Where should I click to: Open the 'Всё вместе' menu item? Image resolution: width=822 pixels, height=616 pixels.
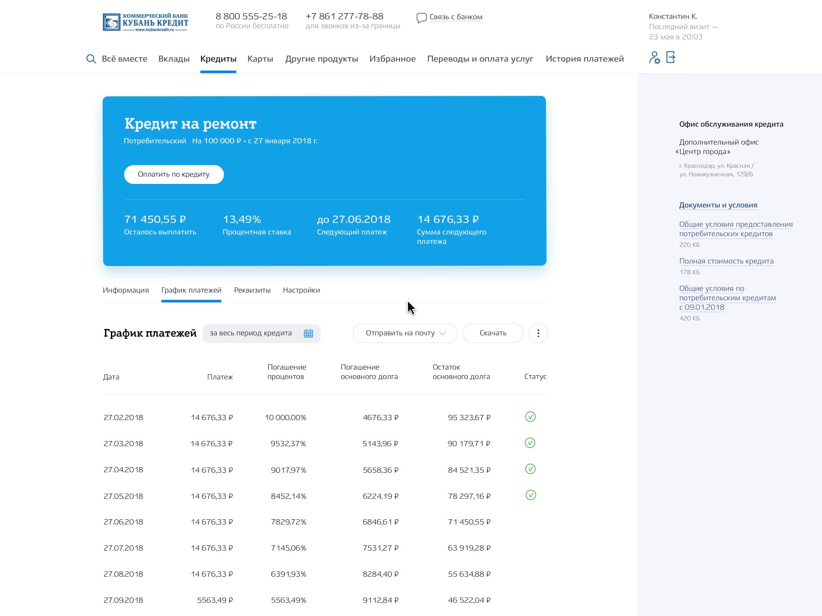click(125, 59)
